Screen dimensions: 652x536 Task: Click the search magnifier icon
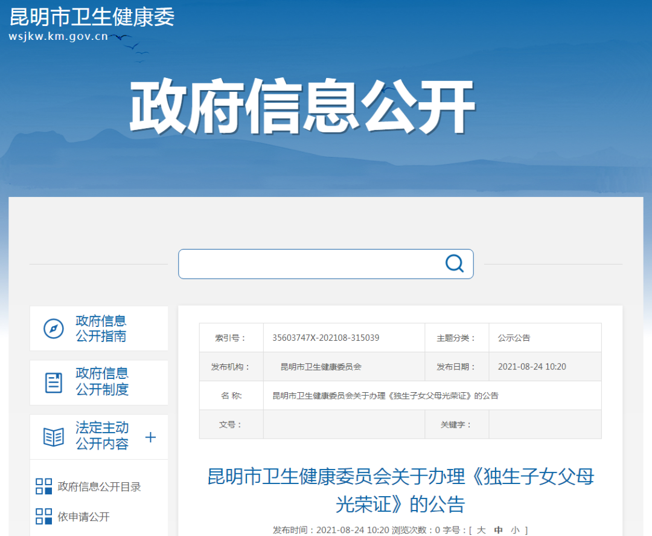[x=453, y=263]
